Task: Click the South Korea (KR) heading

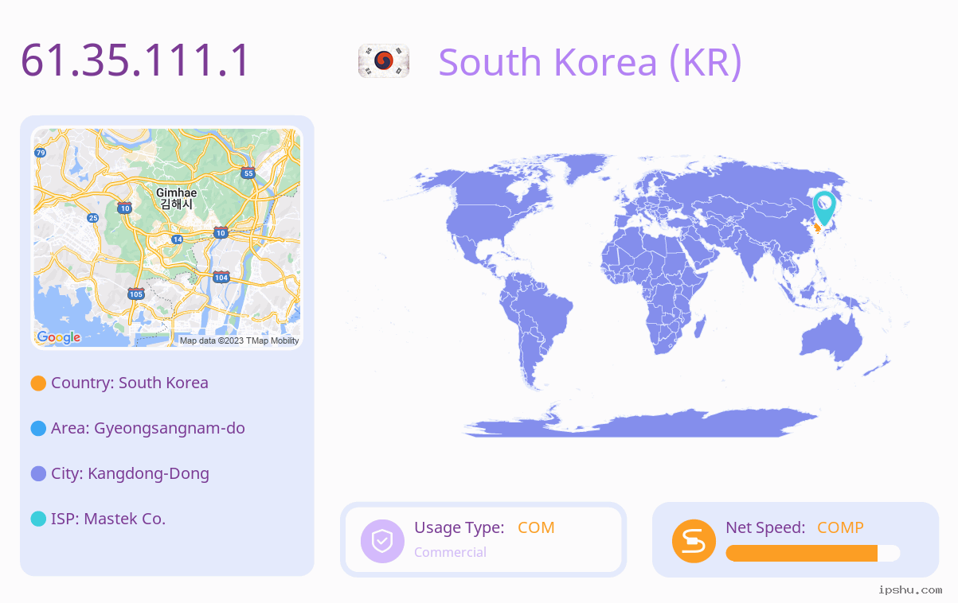Action: (590, 62)
